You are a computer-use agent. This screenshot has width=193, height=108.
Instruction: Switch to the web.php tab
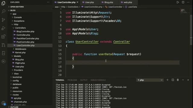(x=128, y=2)
